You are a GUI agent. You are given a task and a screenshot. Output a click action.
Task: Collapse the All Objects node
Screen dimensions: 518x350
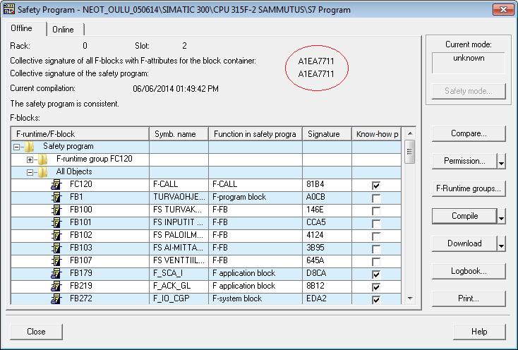click(x=30, y=172)
